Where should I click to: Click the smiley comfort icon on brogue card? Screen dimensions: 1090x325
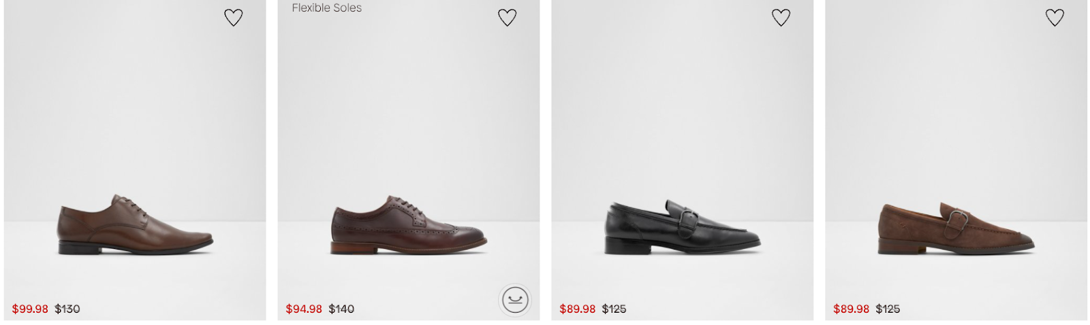tap(514, 300)
